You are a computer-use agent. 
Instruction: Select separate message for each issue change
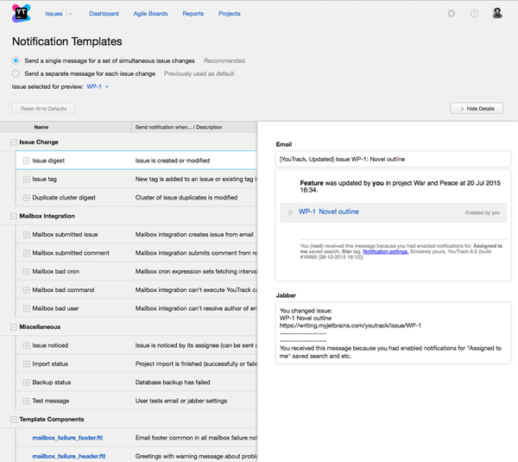16,73
